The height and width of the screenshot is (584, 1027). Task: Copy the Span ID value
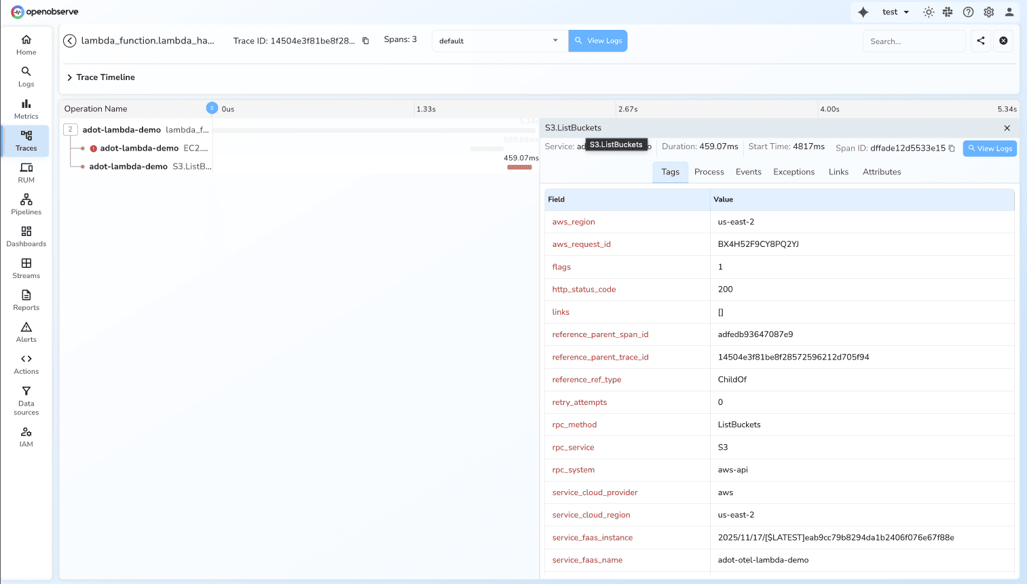click(952, 149)
